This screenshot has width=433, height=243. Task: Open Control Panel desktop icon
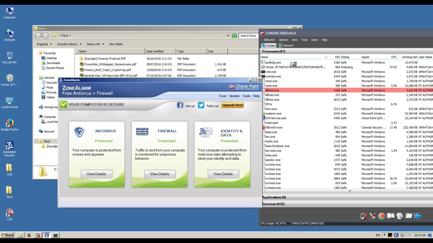point(9,103)
